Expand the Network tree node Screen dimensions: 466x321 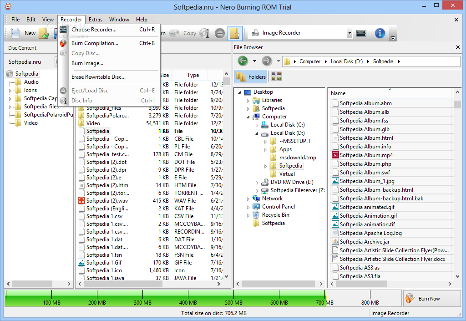(x=248, y=199)
